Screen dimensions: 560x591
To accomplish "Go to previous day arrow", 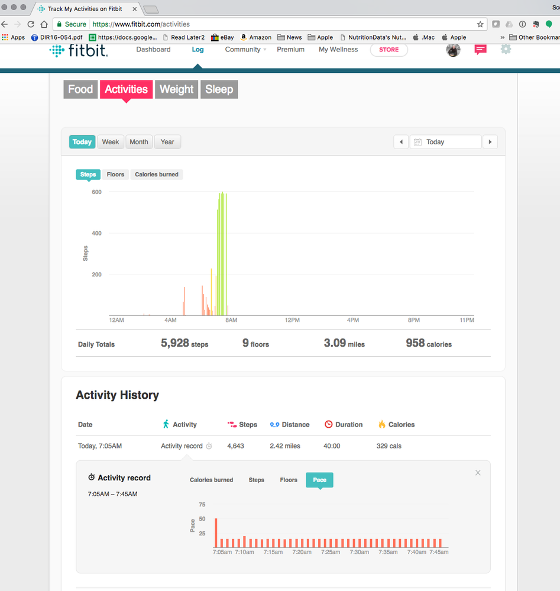I will click(401, 142).
